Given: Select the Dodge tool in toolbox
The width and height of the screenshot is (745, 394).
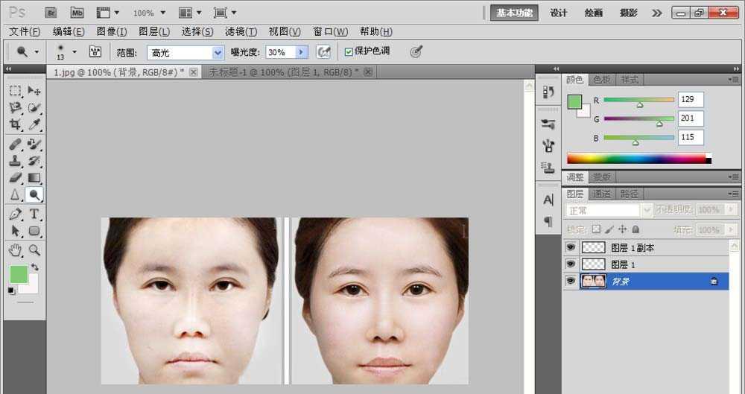Looking at the screenshot, I should tap(34, 195).
